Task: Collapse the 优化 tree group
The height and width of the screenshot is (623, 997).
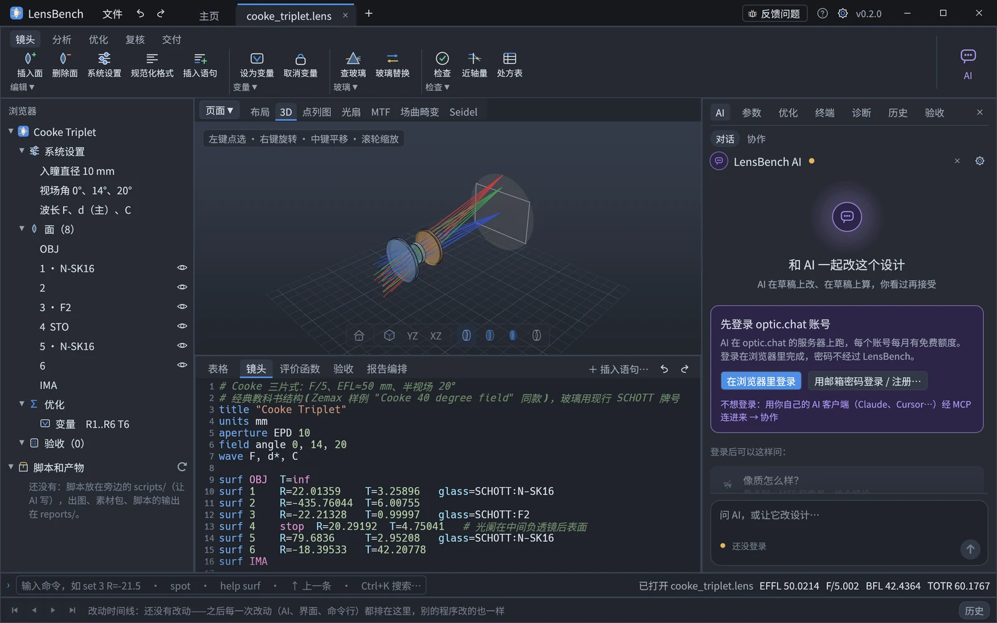Action: pos(22,404)
